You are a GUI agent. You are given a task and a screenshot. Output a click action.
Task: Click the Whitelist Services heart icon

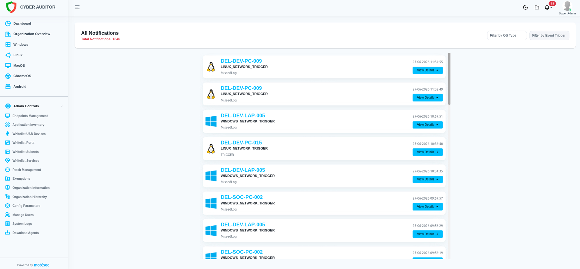coord(8,161)
